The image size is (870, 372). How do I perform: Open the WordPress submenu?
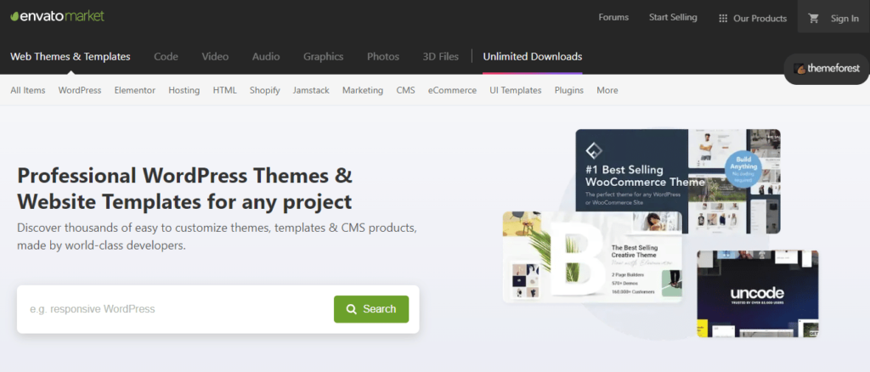(80, 90)
